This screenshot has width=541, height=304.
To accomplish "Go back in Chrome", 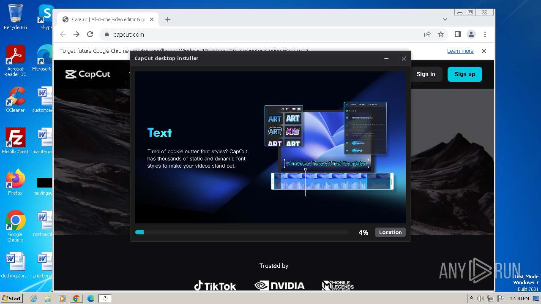I will click(x=63, y=35).
